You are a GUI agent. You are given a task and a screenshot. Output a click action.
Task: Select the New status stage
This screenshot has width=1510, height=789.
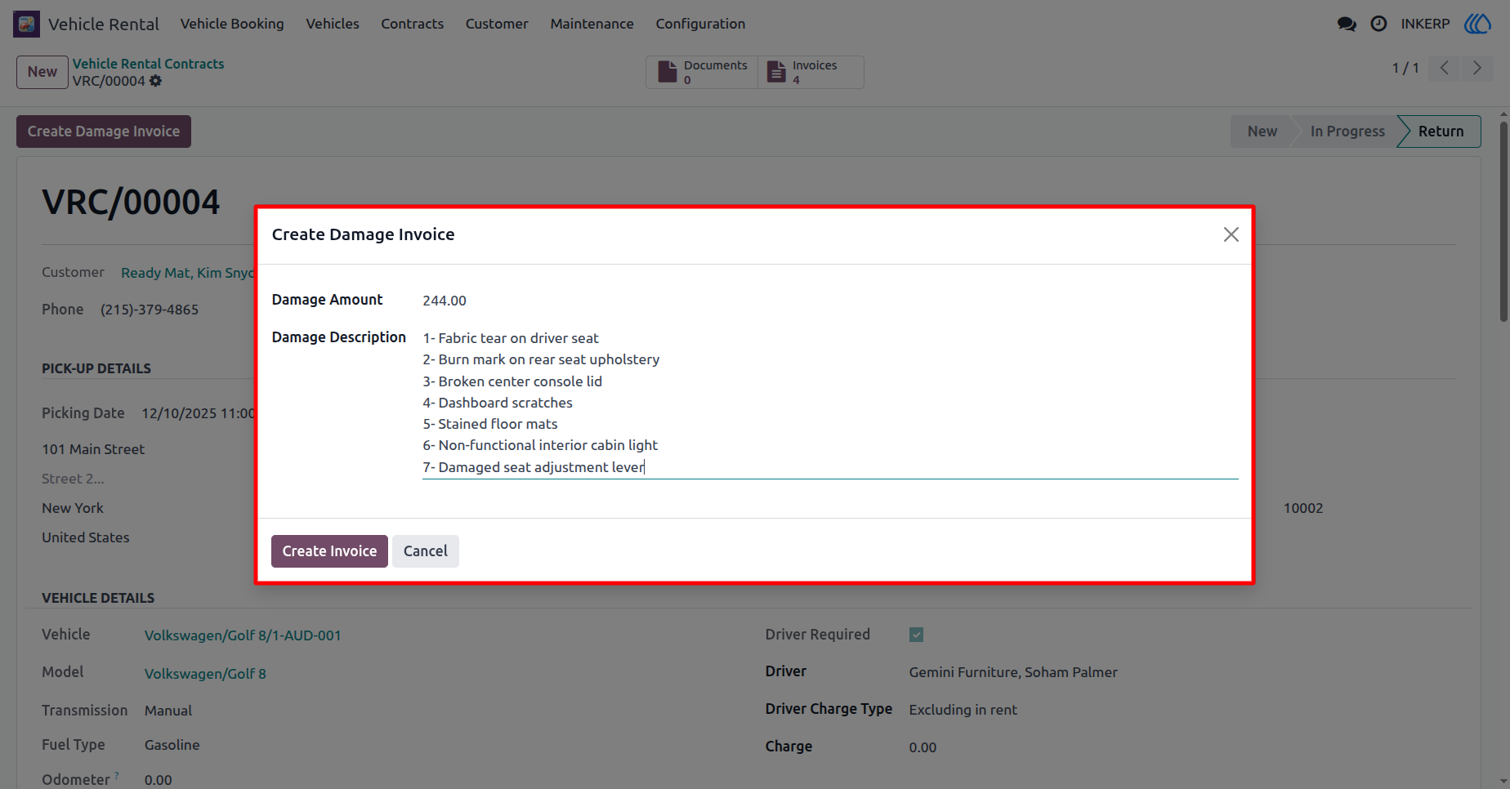tap(1262, 131)
